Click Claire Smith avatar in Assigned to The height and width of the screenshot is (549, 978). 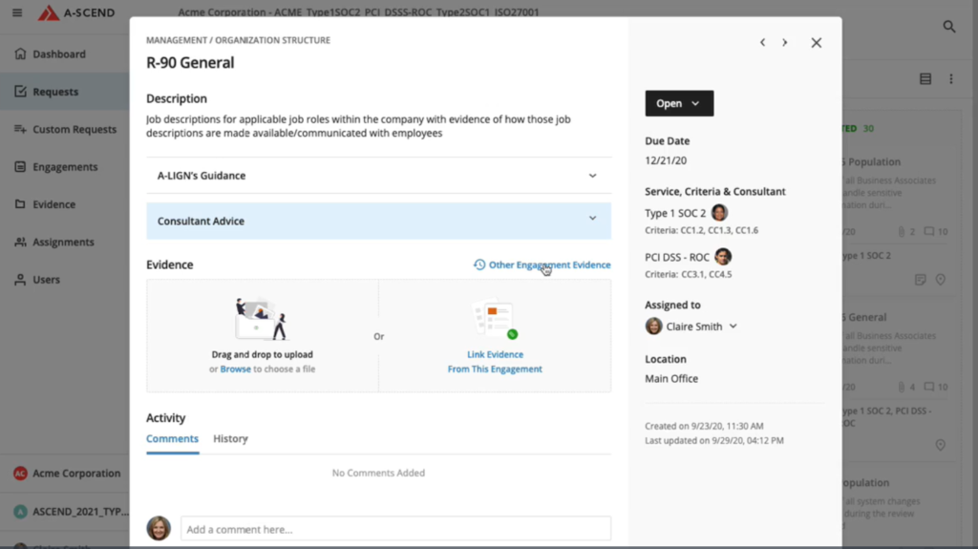653,327
